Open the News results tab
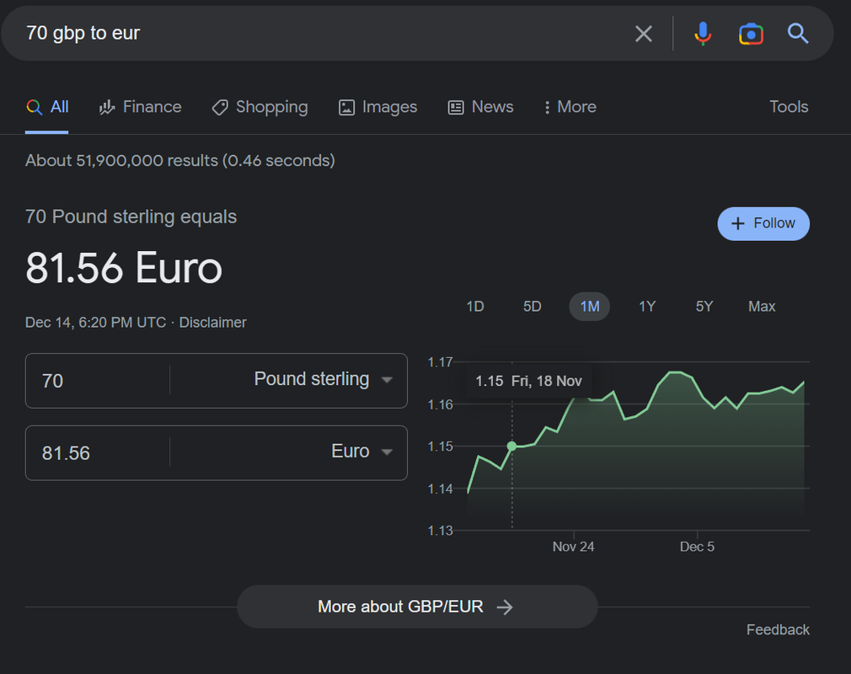This screenshot has height=674, width=851. 480,107
